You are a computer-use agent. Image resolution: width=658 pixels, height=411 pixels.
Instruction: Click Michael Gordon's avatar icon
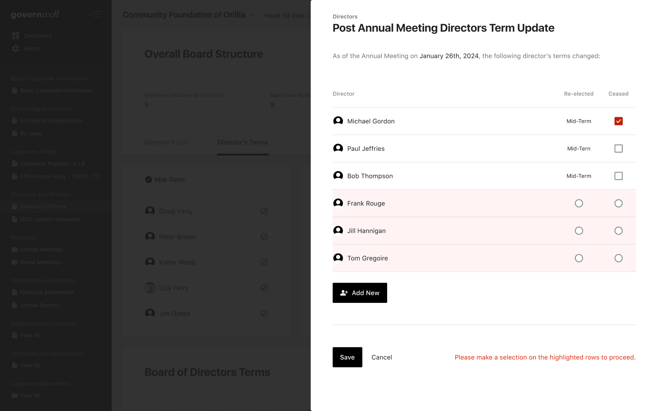(338, 121)
